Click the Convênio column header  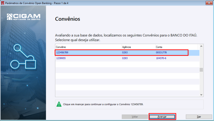point(89,47)
